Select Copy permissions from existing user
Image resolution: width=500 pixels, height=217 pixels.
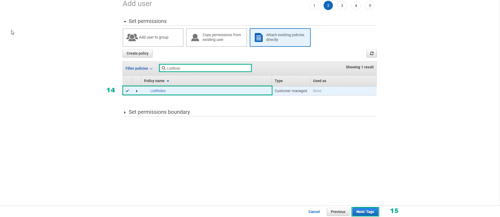217,37
